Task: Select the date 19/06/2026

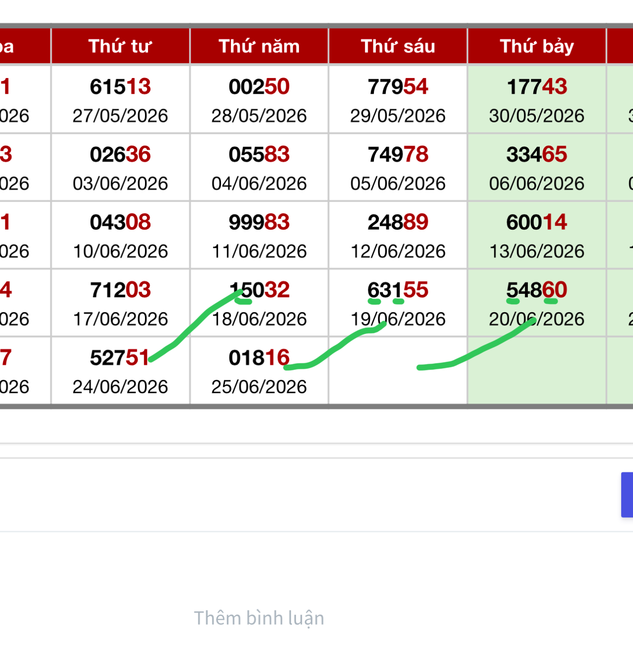Action: pyautogui.click(x=398, y=319)
